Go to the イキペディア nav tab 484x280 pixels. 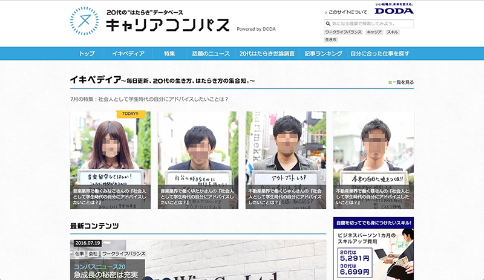[128, 53]
